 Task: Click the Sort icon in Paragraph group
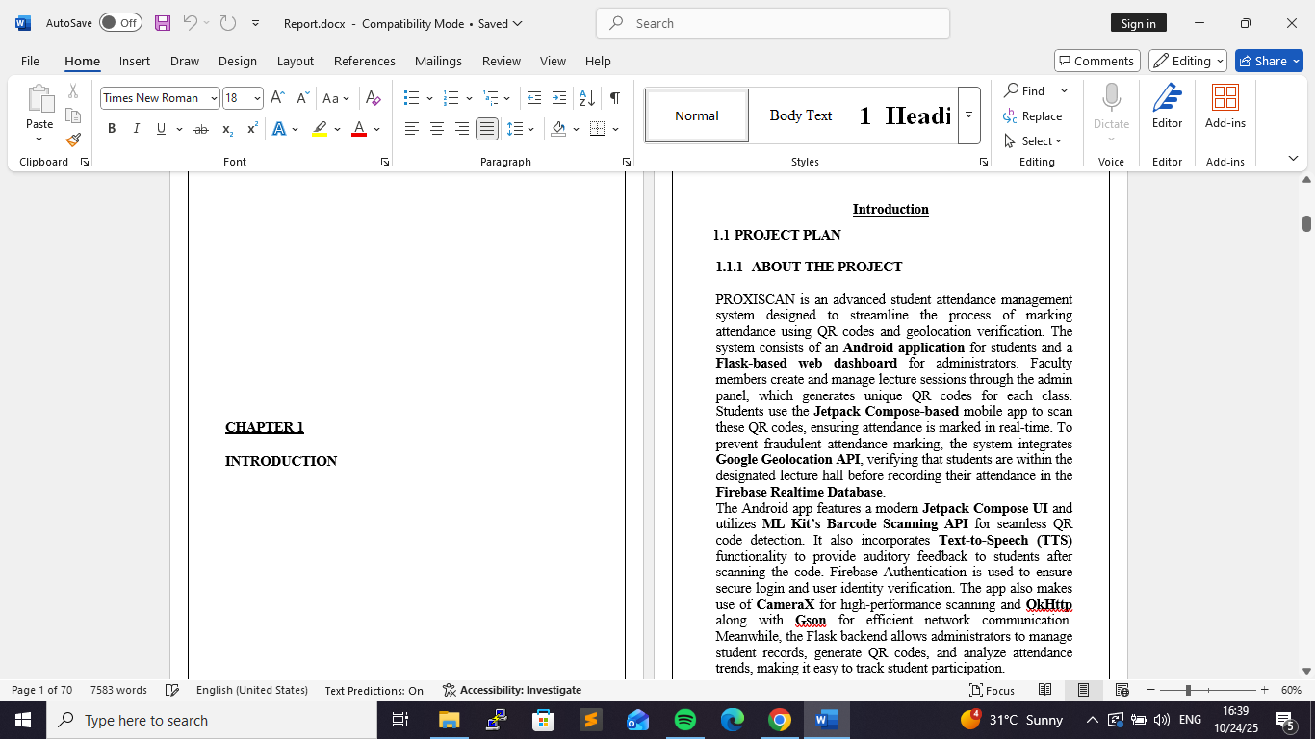tap(586, 98)
